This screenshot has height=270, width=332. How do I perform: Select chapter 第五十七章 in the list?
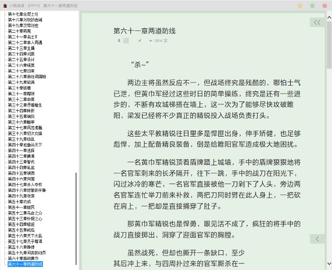25,241
